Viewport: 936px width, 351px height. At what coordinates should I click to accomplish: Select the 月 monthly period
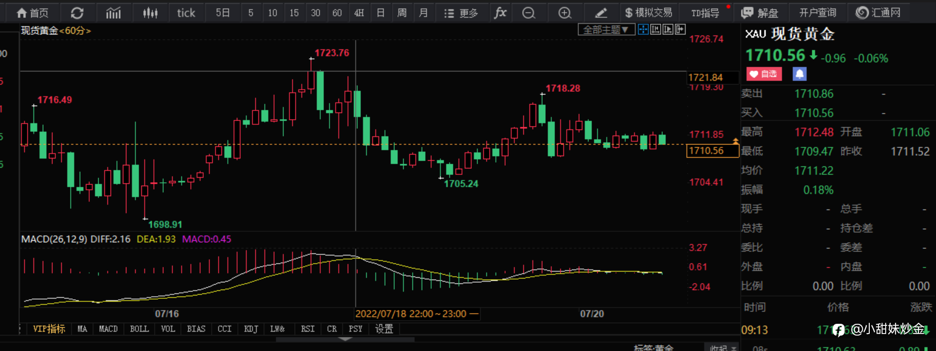(424, 13)
